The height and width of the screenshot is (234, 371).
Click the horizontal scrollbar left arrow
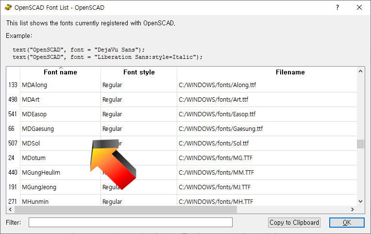[10, 209]
